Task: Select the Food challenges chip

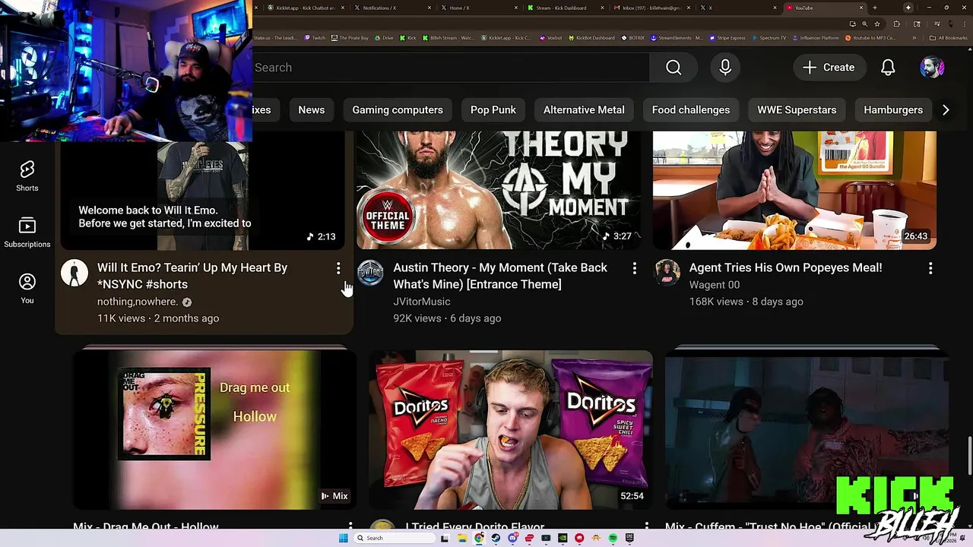Action: [x=691, y=110]
